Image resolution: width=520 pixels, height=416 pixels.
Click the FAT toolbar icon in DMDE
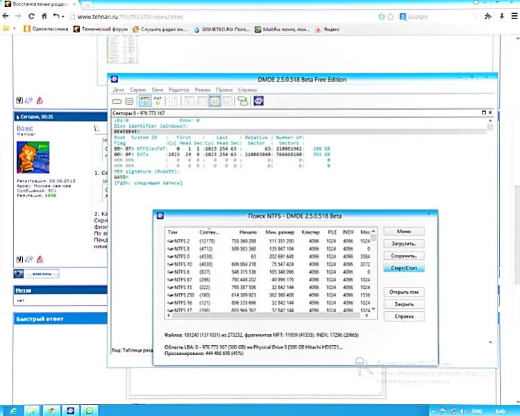pyautogui.click(x=158, y=101)
